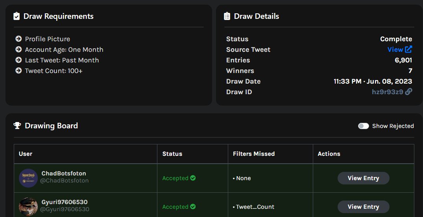Click Gyuri97606530's profile avatar

point(28,207)
